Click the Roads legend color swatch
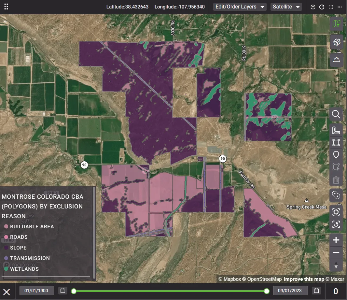The height and width of the screenshot is (300, 347). [6, 237]
